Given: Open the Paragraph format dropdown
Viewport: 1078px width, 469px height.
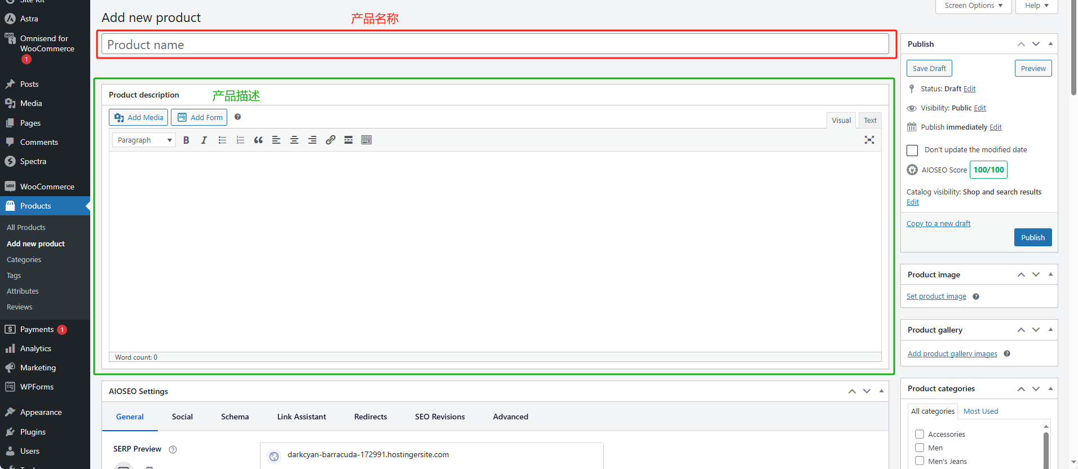Looking at the screenshot, I should pyautogui.click(x=144, y=140).
